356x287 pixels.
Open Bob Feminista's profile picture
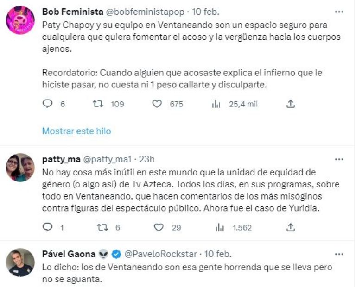(20, 20)
